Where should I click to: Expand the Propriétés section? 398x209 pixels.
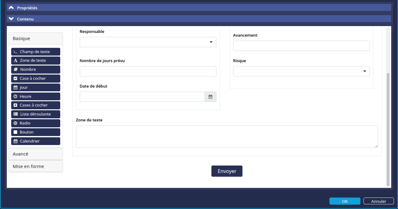pyautogui.click(x=27, y=8)
